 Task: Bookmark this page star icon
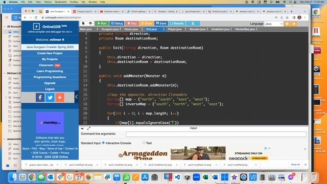[x=287, y=18]
